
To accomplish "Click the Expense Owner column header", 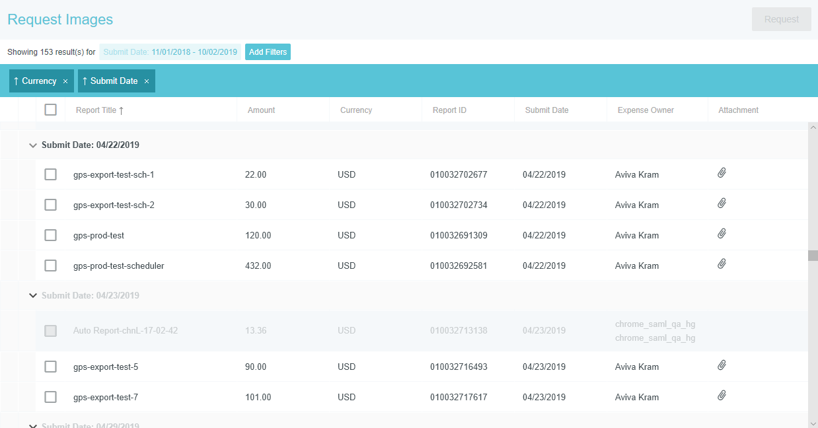I will 645,110.
